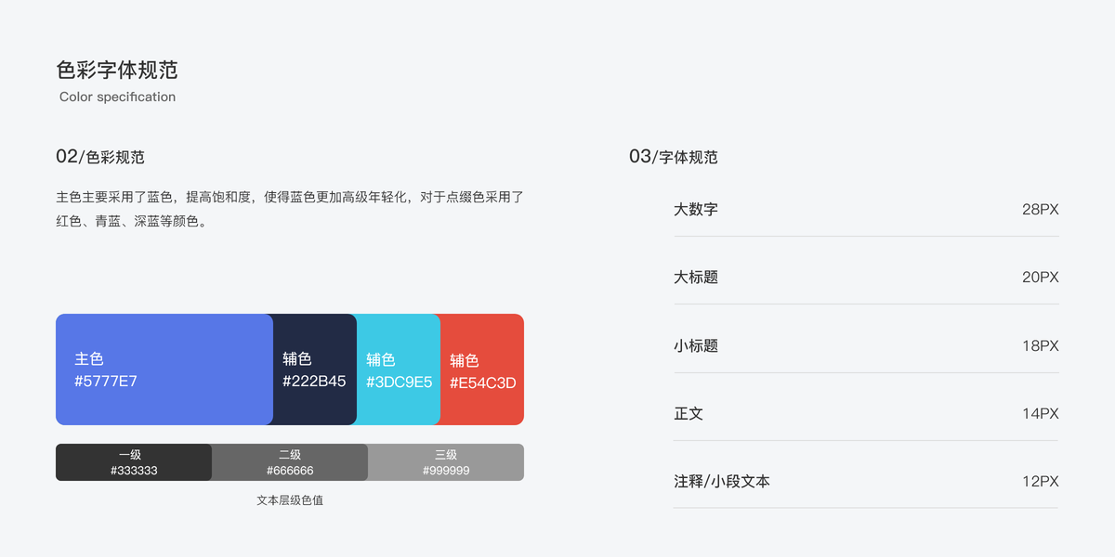Select the dark navy swatch #222B45
This screenshot has width=1115, height=557.
[315, 369]
